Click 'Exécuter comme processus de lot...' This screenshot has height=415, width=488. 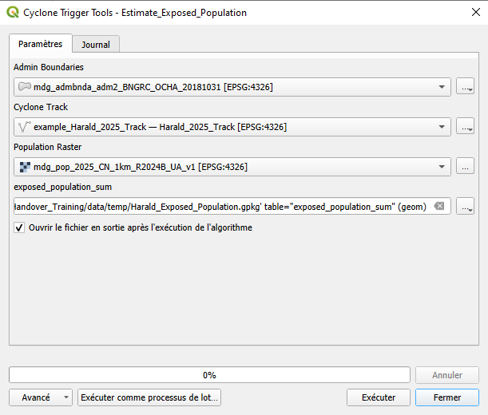point(149,397)
